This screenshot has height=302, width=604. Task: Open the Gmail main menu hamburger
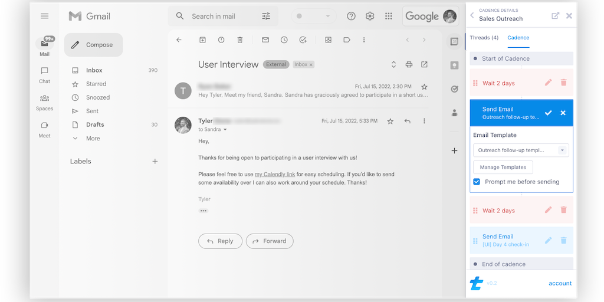[x=45, y=16]
